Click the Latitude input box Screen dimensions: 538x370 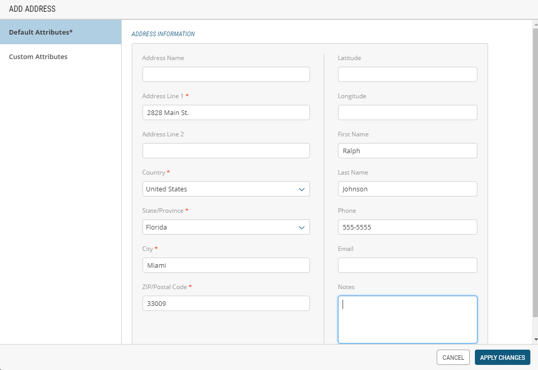coord(407,74)
